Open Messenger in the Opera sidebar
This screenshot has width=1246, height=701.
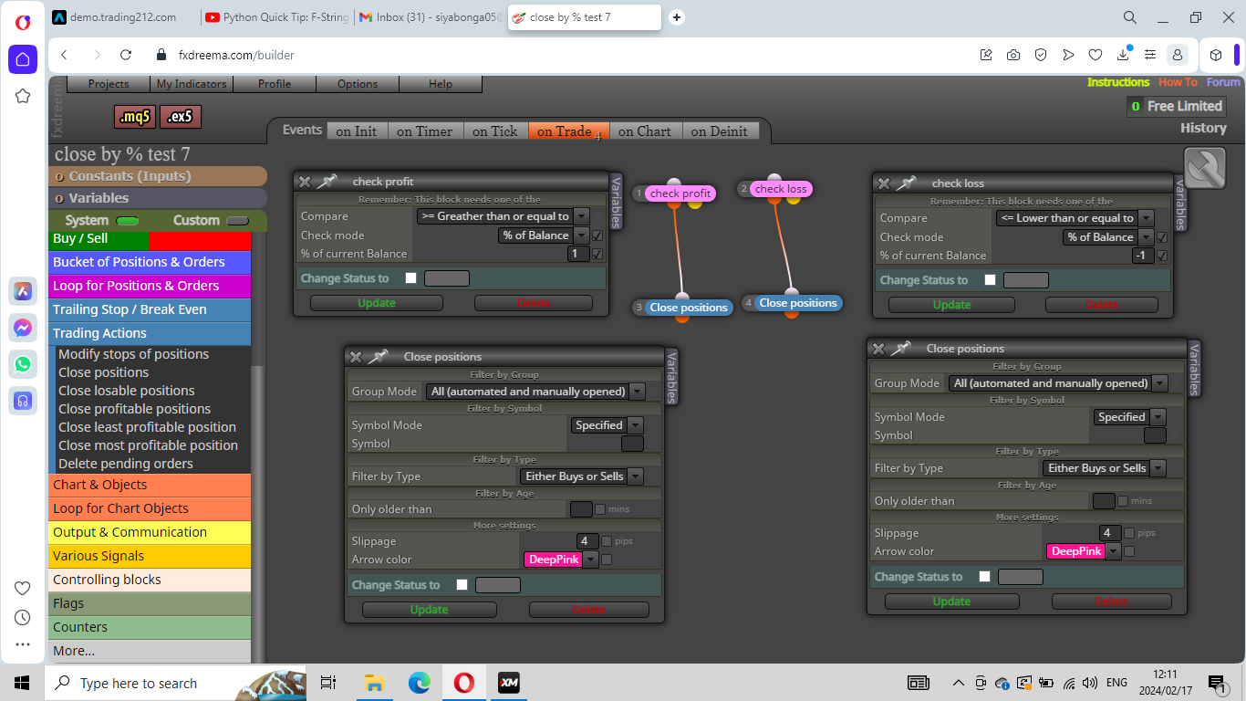(23, 328)
